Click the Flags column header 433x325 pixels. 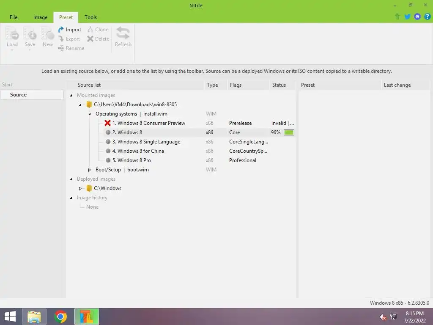point(248,85)
